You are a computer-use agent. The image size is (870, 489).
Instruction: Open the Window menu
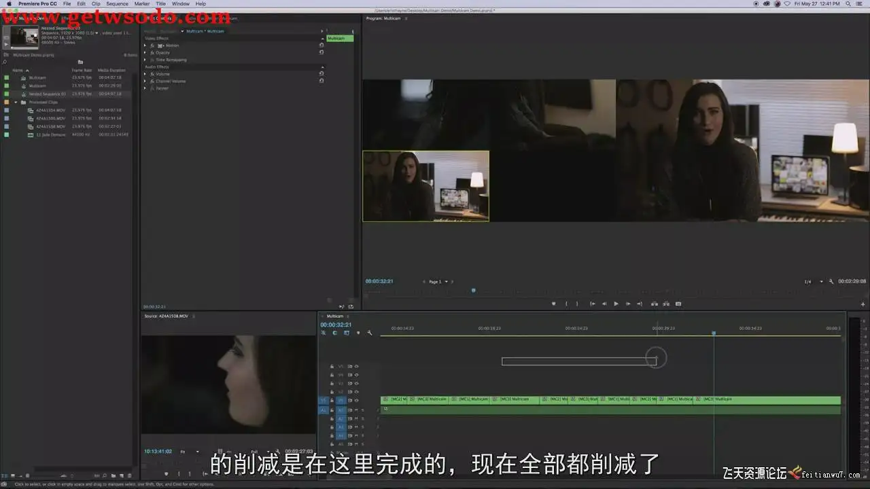pos(181,3)
